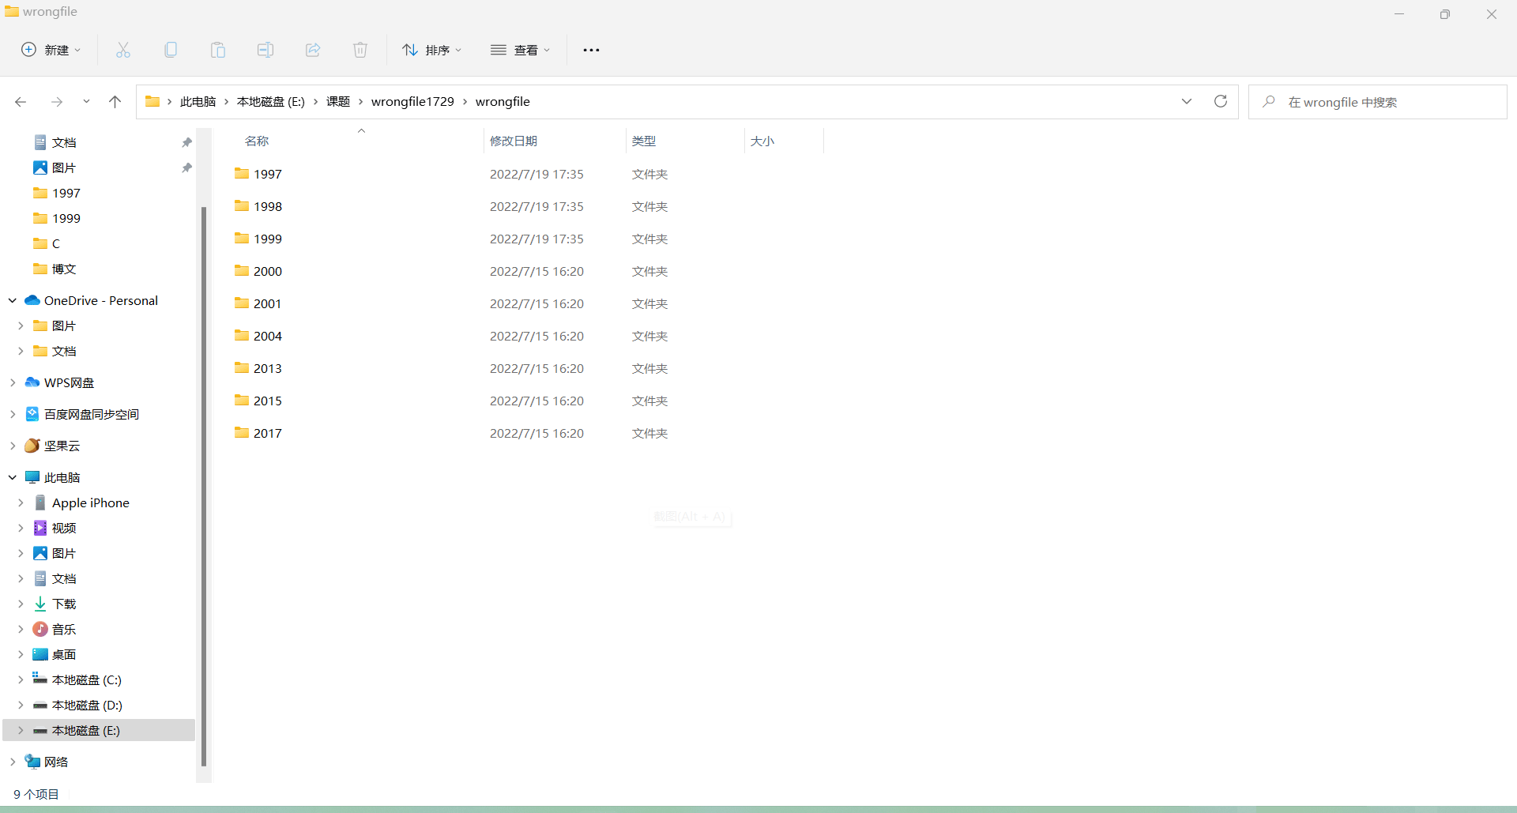
Task: Collapse the OneDrive - Personal tree node
Action: coord(13,300)
